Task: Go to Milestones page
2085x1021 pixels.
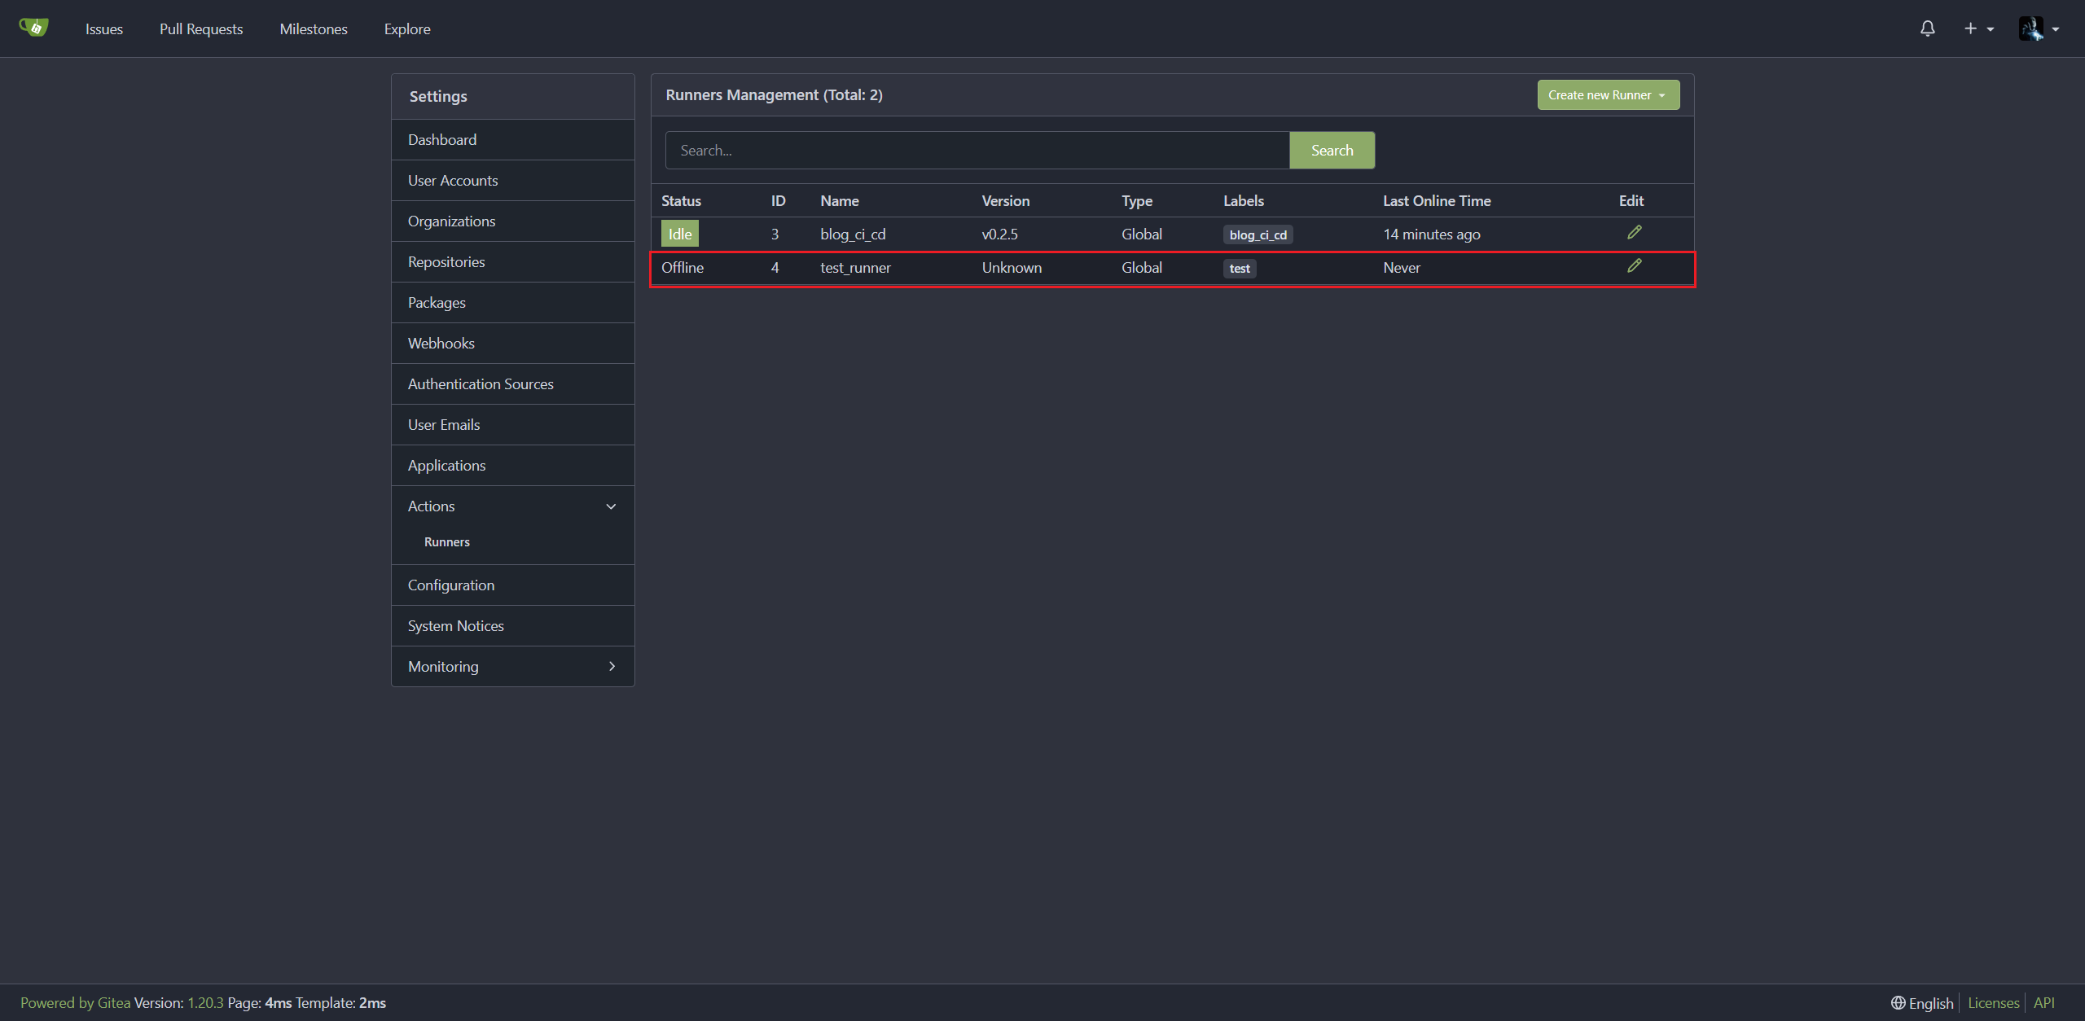Action: coord(314,29)
